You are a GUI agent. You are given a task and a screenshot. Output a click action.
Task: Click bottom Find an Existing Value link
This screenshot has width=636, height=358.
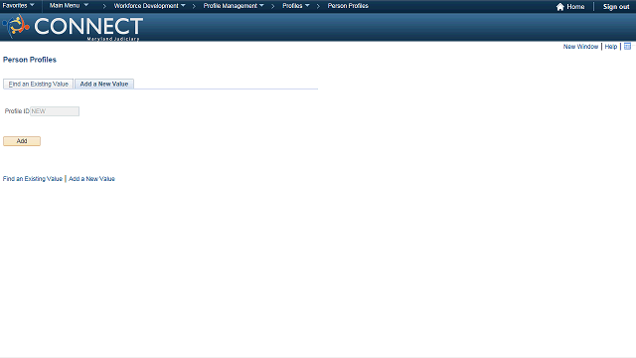tap(33, 179)
